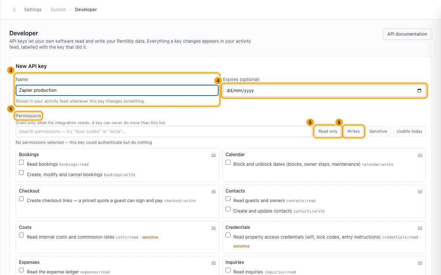The height and width of the screenshot is (275, 441).
Task: Open API documentation
Action: (x=407, y=34)
